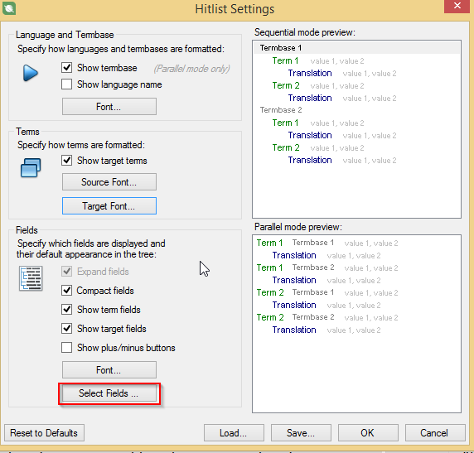Toggle Show target terms checkbox
The width and height of the screenshot is (474, 453).
[66, 161]
